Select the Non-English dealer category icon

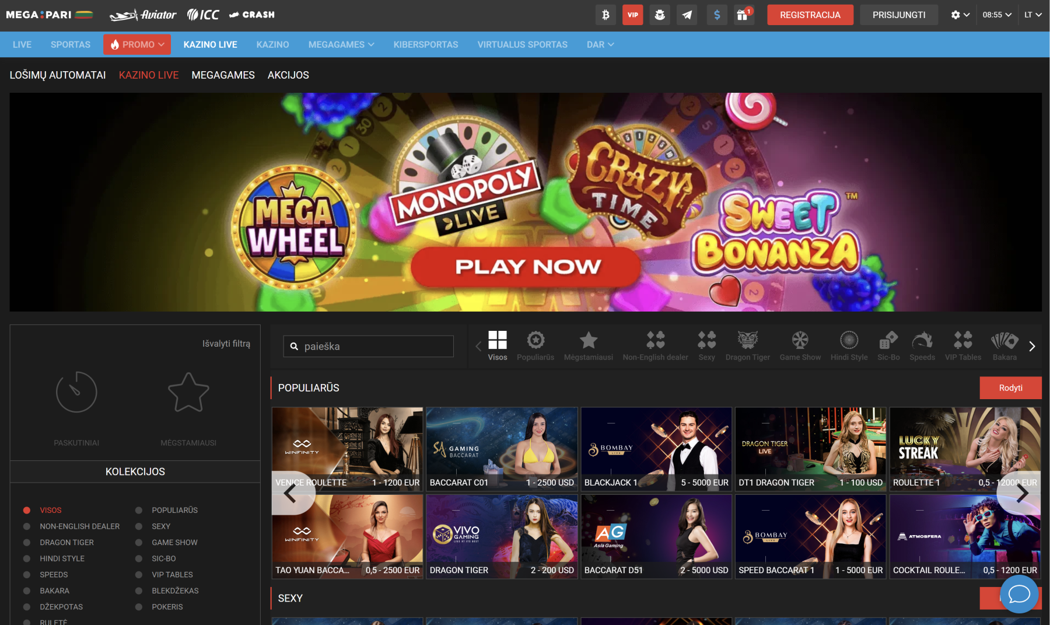(655, 346)
